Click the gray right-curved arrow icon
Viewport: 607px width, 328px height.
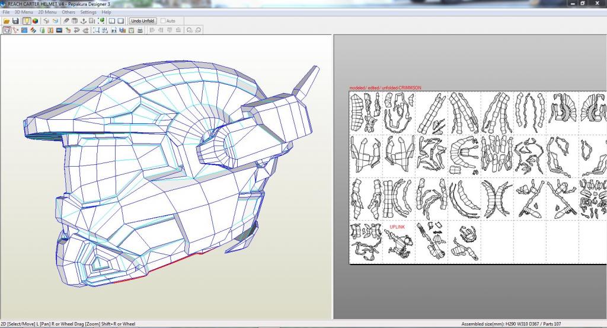click(85, 30)
